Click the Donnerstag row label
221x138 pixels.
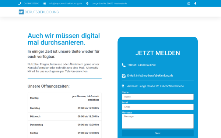tap(36, 125)
